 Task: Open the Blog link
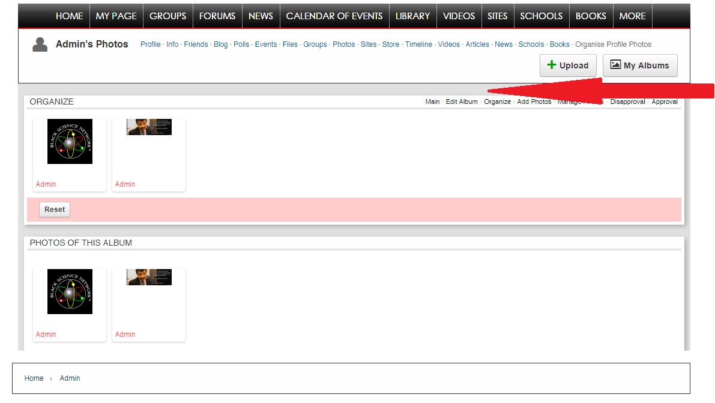(x=221, y=44)
